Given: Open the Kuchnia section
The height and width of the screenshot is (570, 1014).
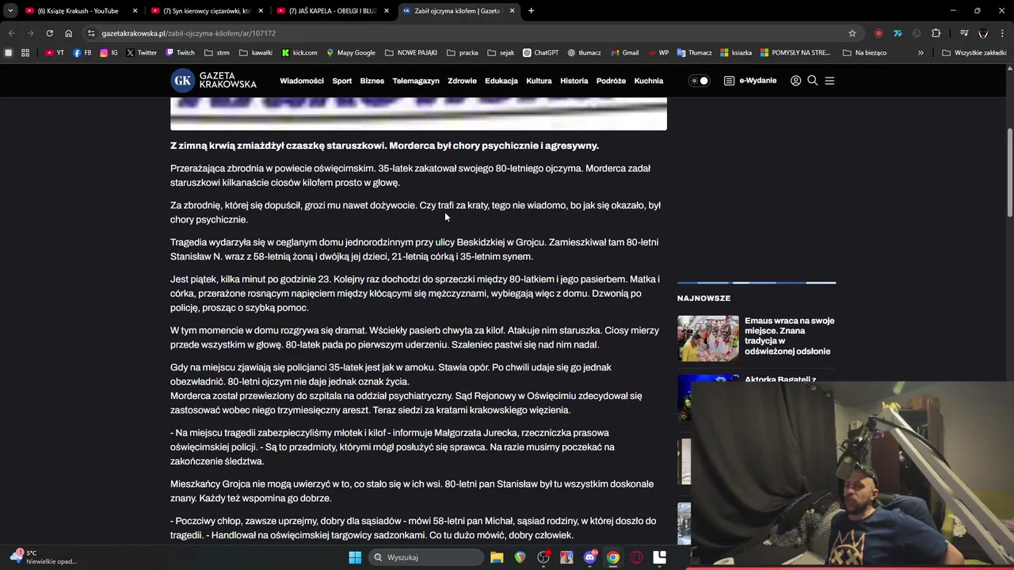Looking at the screenshot, I should coord(649,81).
